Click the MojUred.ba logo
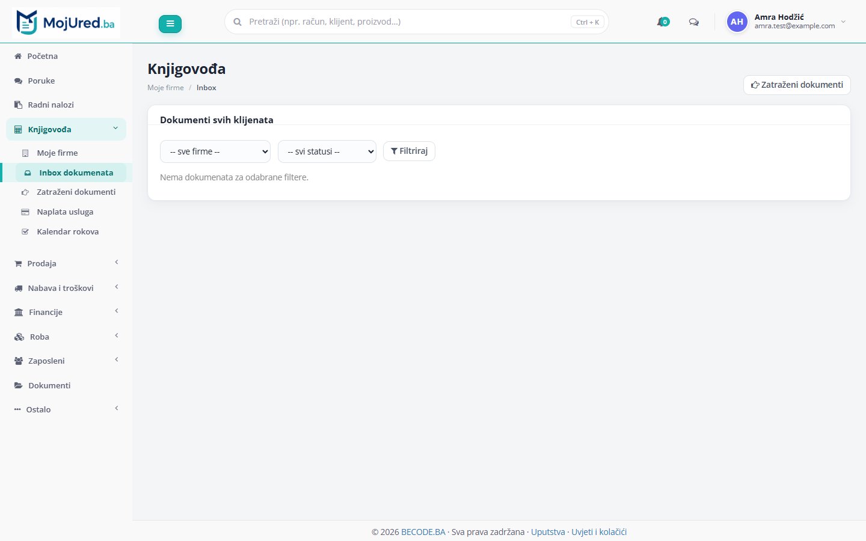Image resolution: width=866 pixels, height=541 pixels. click(66, 23)
